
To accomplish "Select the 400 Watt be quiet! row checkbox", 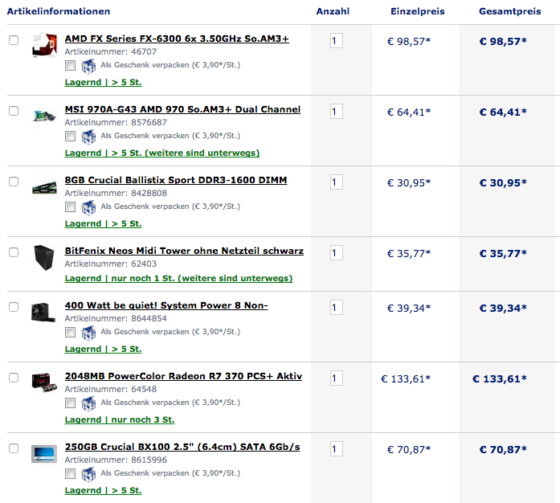I will coord(14,307).
